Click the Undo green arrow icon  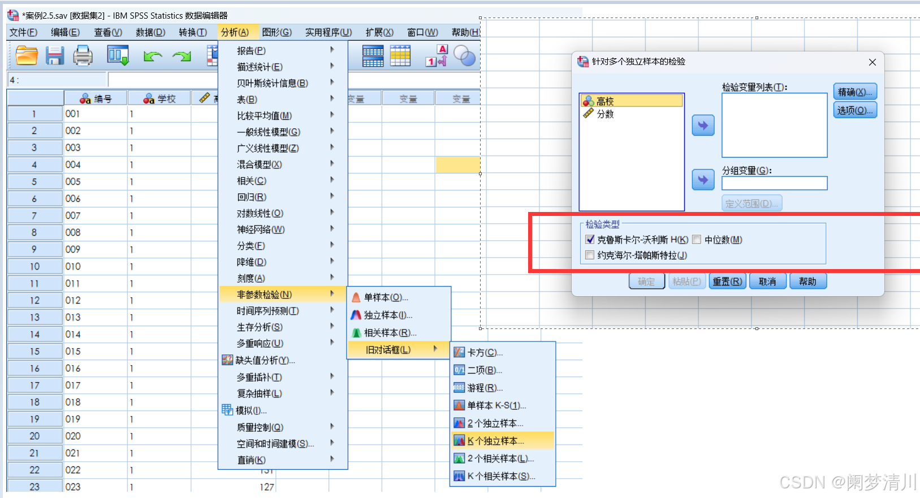pyautogui.click(x=153, y=56)
